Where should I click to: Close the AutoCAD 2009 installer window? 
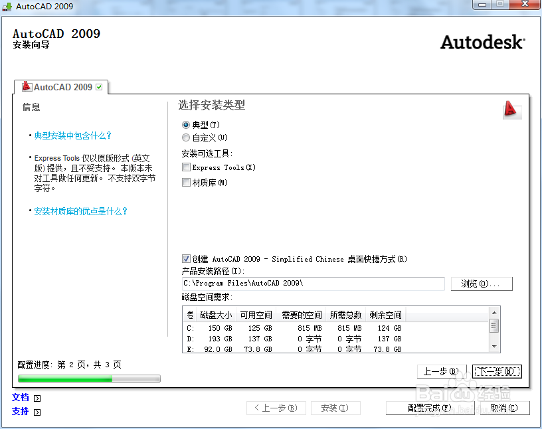tap(525, 5)
